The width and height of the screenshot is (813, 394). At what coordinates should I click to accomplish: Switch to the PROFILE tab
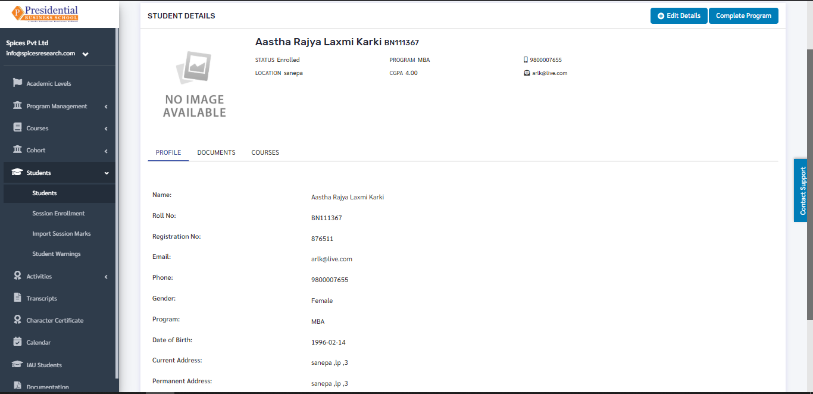coord(168,152)
